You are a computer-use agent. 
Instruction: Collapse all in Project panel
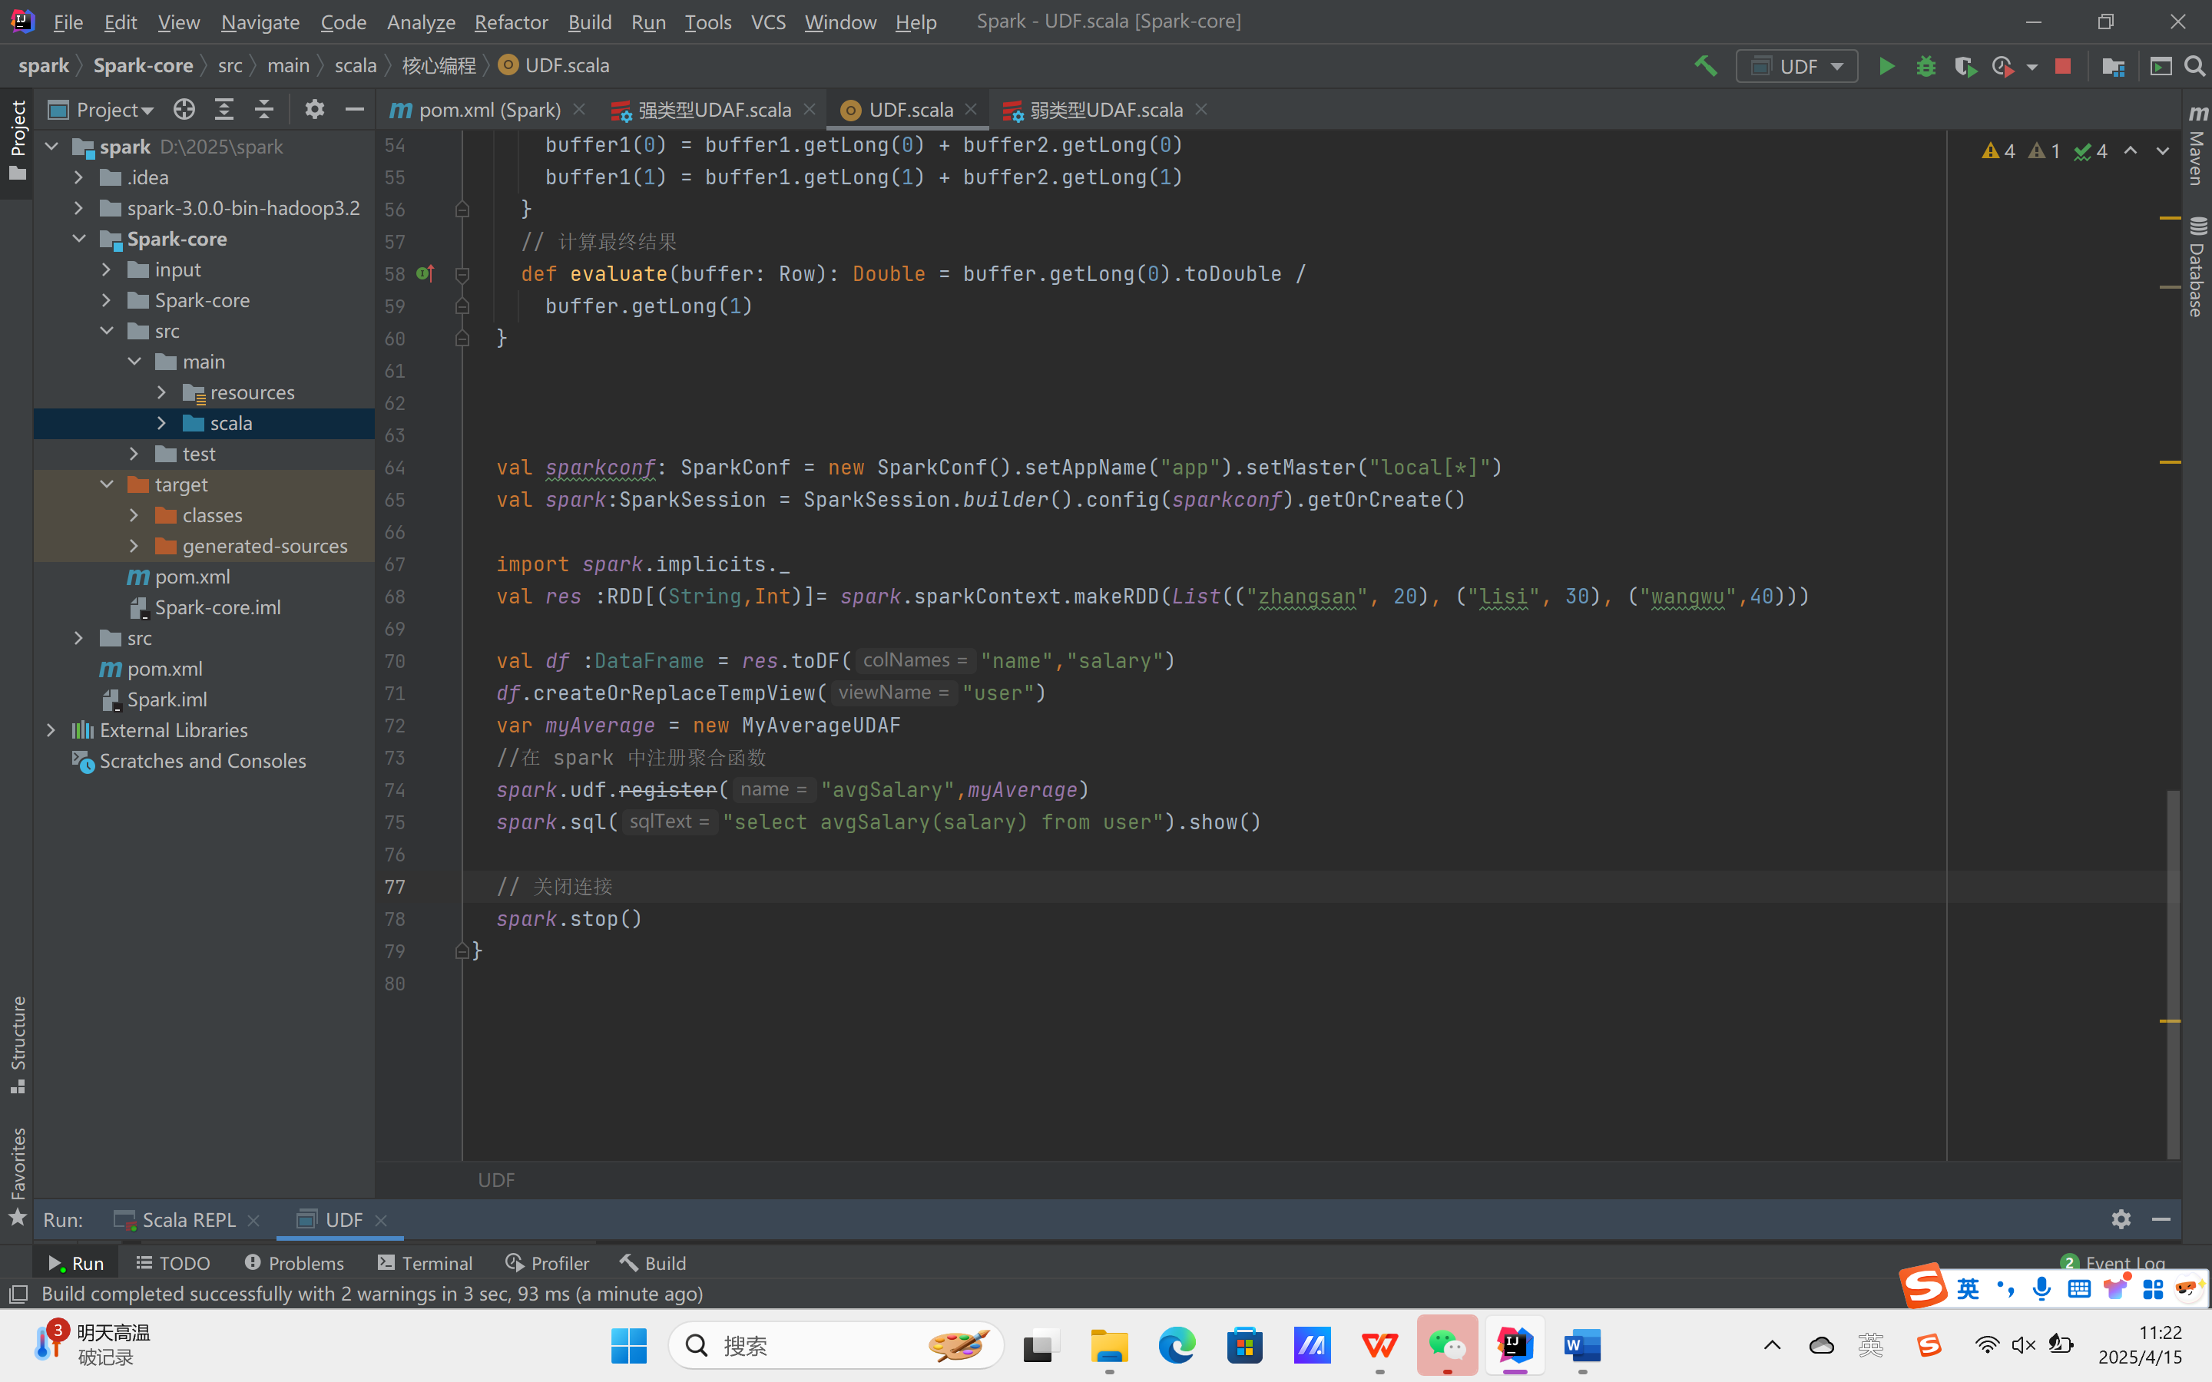[264, 110]
